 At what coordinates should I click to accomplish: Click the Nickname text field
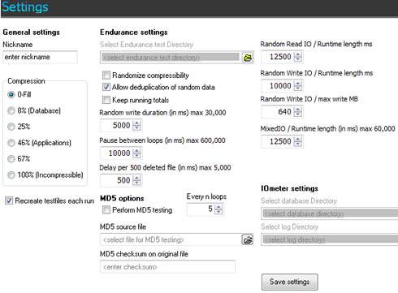tap(40, 57)
